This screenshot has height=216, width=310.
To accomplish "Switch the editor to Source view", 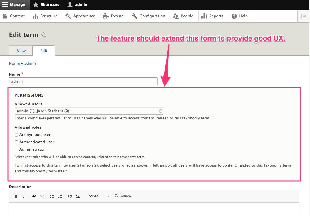I will pyautogui.click(x=123, y=196).
